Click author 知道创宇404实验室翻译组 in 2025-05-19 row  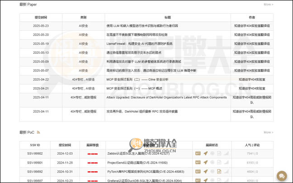pyautogui.click(x=252, y=44)
